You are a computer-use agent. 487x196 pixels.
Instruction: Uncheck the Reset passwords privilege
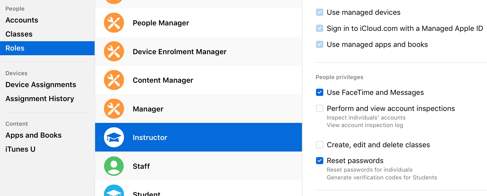320,161
